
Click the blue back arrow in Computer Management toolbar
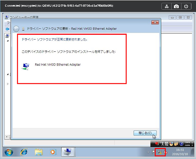[x=8, y=29]
